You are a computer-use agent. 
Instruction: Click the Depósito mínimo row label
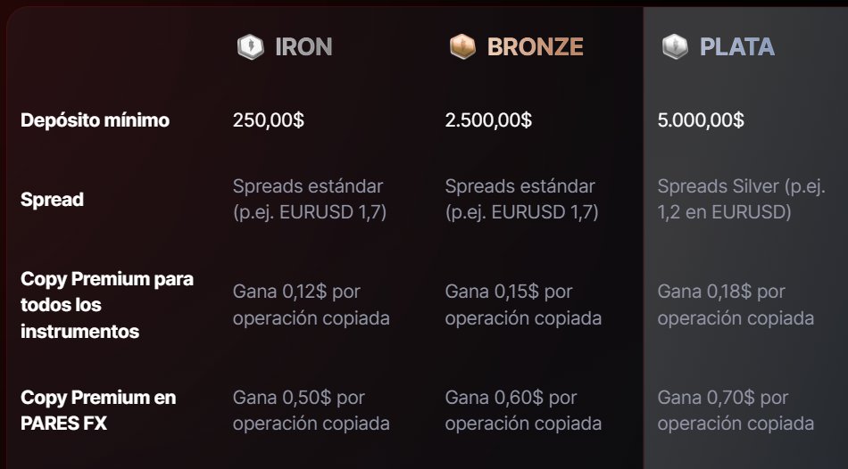coord(95,119)
